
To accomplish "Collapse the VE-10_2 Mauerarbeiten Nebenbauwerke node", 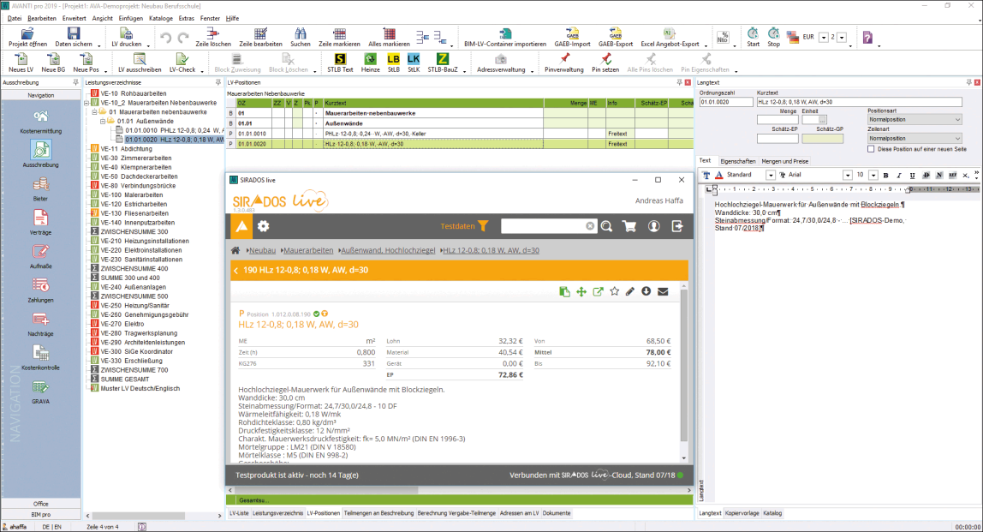I will pyautogui.click(x=87, y=103).
